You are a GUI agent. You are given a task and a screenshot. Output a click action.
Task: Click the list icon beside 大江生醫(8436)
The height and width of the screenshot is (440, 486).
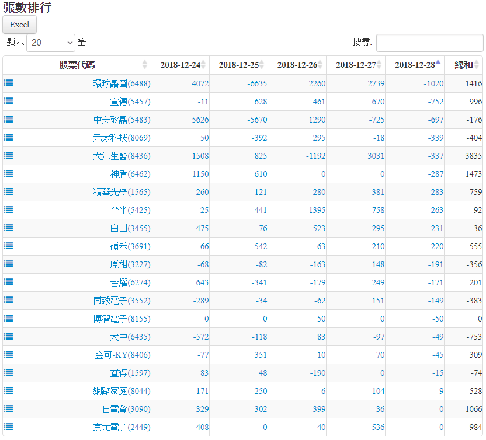[9, 155]
